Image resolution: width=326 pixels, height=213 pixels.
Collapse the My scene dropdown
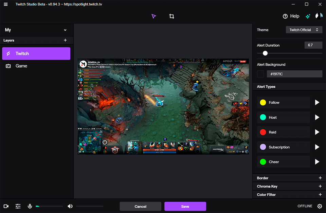[65, 30]
